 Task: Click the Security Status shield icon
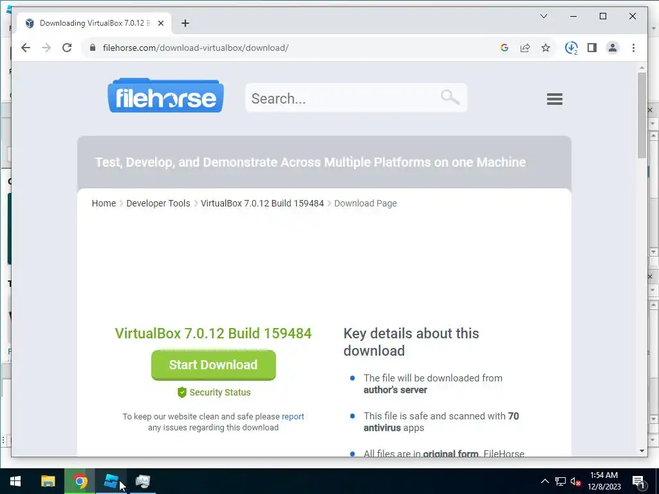181,392
